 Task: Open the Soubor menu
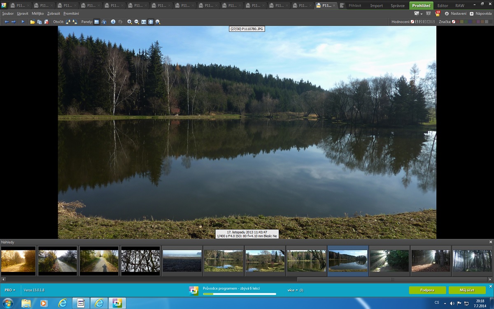pos(8,14)
